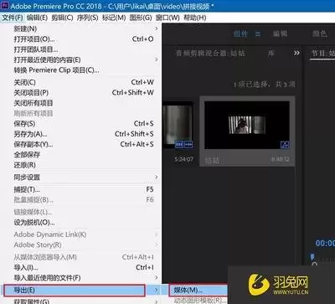Open the panel overflow double-chevron icon
This screenshot has width=335, height=304.
coord(296,53)
